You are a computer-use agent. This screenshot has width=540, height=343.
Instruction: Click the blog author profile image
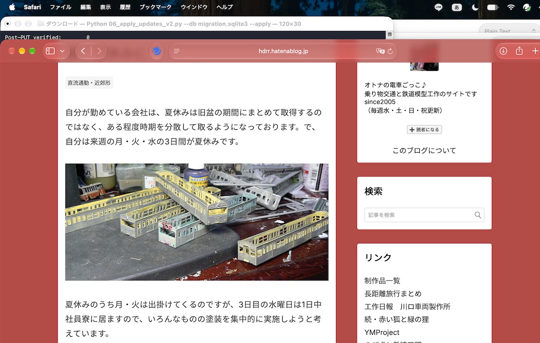click(424, 66)
